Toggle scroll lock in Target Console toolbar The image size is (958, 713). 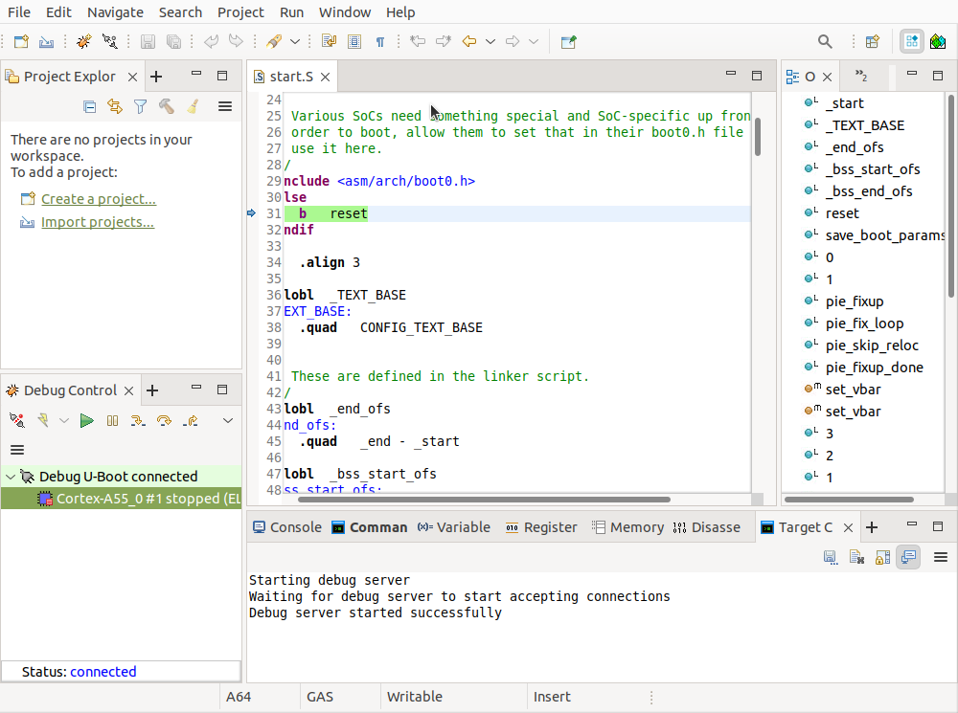pyautogui.click(x=881, y=557)
